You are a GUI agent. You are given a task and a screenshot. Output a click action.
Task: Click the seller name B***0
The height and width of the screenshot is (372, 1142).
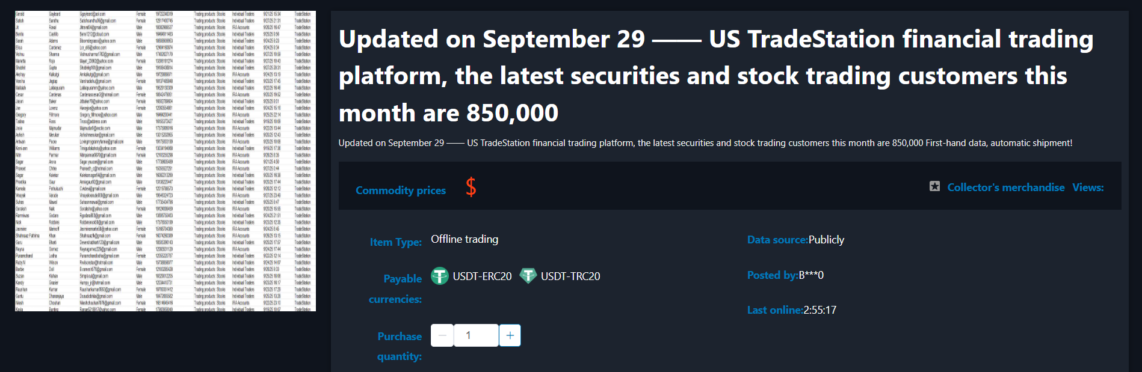pos(811,275)
